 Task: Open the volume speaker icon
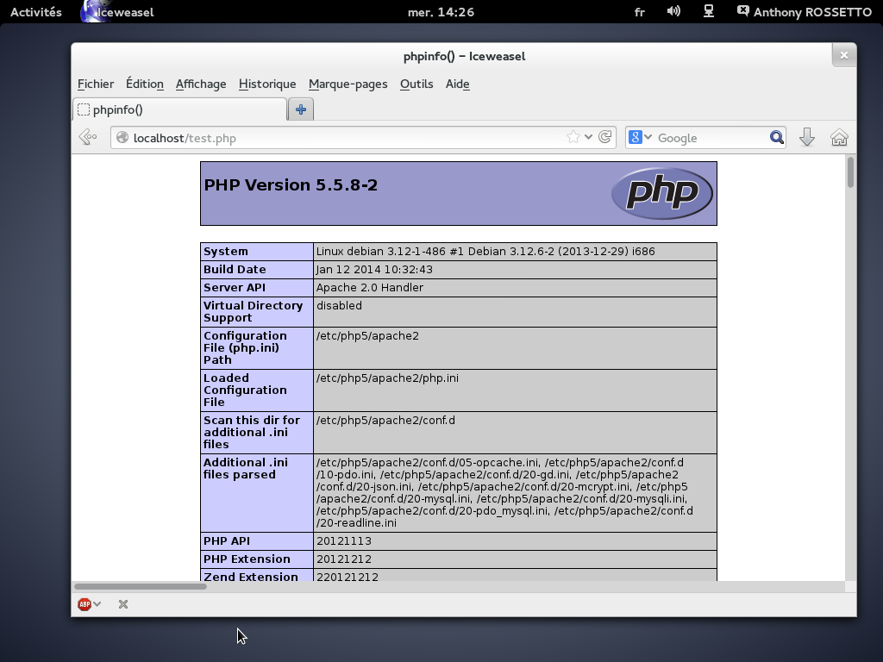[673, 11]
